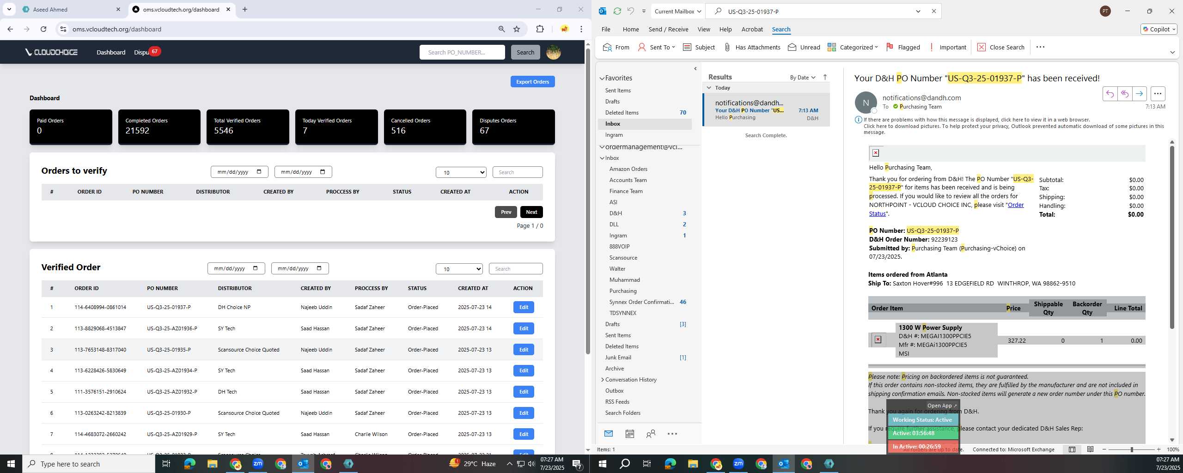Open Chrome zoom magnifier icon in address bar
This screenshot has height=473, width=1183.
[x=501, y=29]
